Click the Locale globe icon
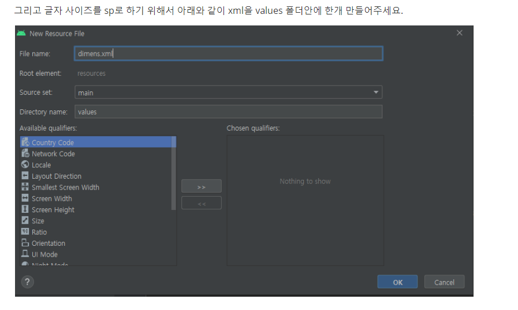 25,164
